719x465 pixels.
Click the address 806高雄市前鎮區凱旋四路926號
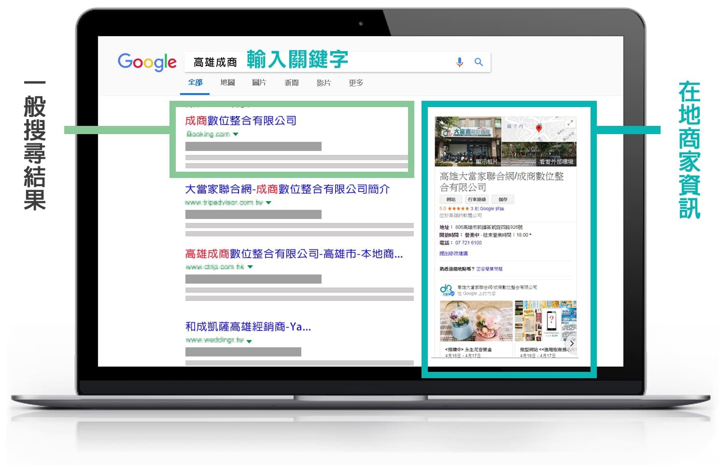pos(489,227)
